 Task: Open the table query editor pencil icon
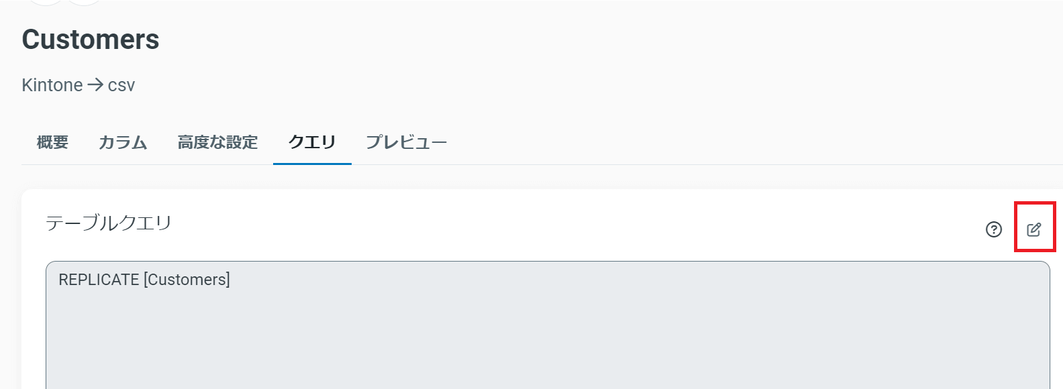click(1034, 229)
